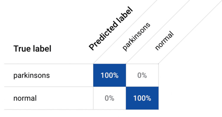
Task: Click the gray '0%' text under normal column
Action: (x=142, y=75)
